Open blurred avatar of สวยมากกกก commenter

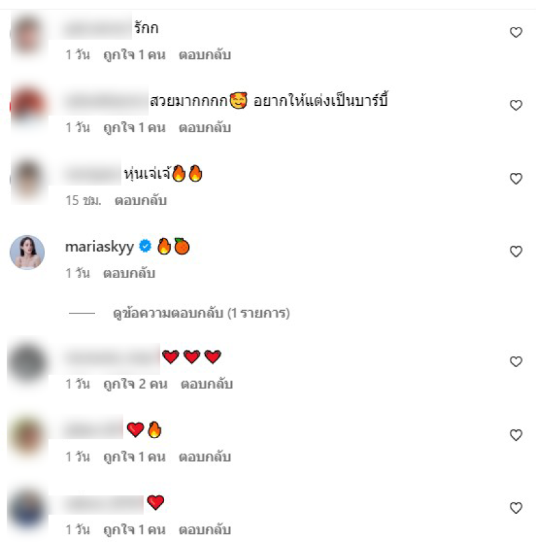coord(28,107)
